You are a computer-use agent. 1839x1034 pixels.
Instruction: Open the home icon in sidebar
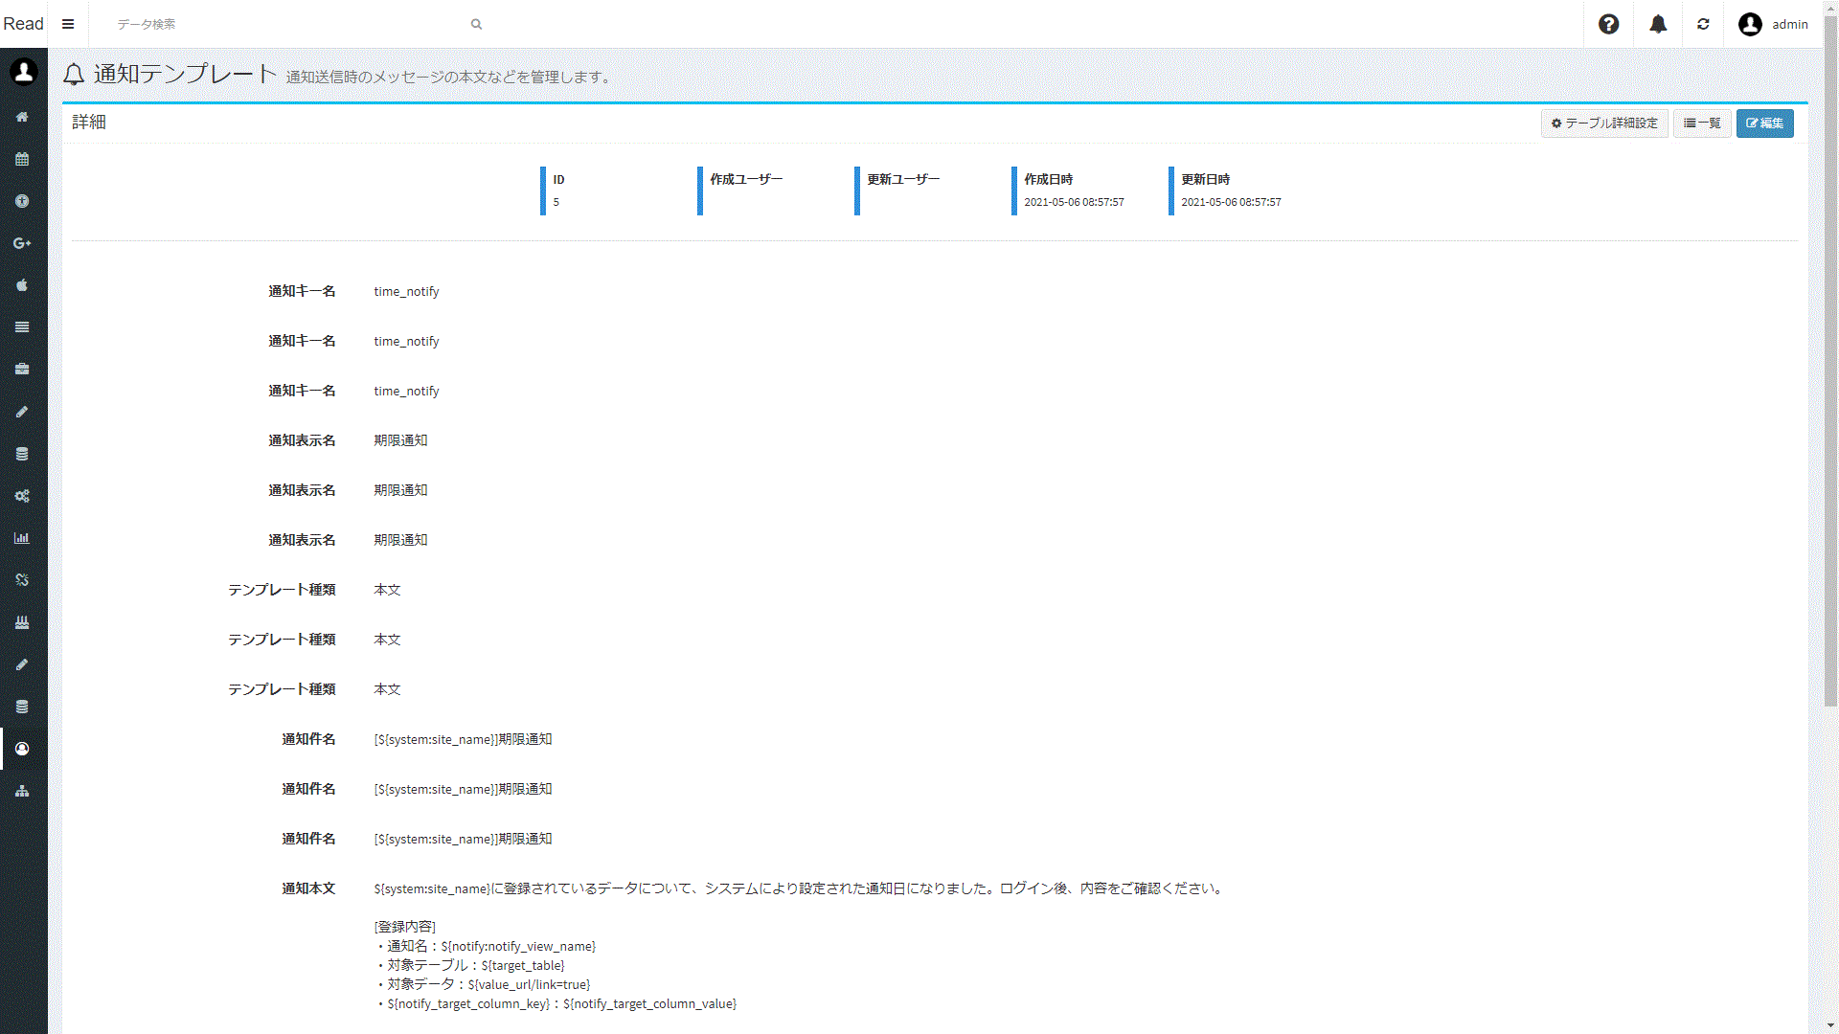(x=22, y=117)
